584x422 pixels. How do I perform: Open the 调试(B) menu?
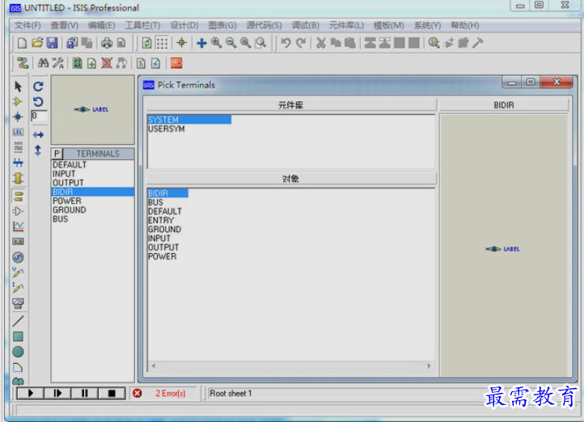click(305, 25)
